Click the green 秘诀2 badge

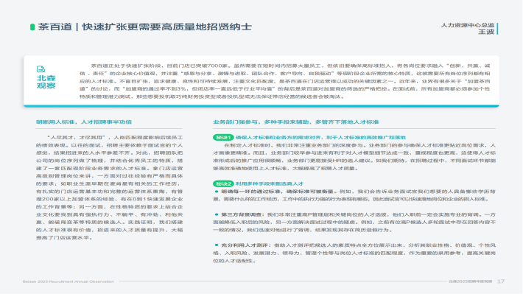tap(223, 184)
